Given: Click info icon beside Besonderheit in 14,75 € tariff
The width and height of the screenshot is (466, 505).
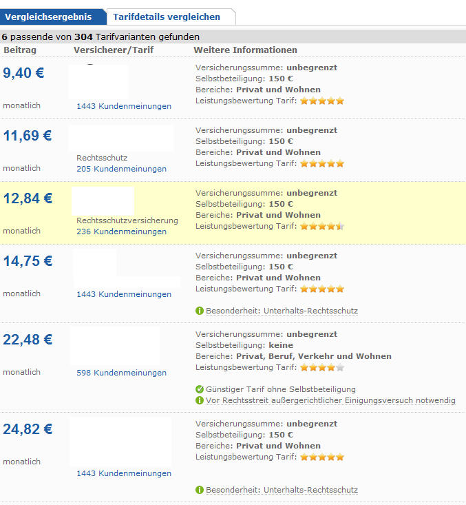Looking at the screenshot, I should click(200, 311).
